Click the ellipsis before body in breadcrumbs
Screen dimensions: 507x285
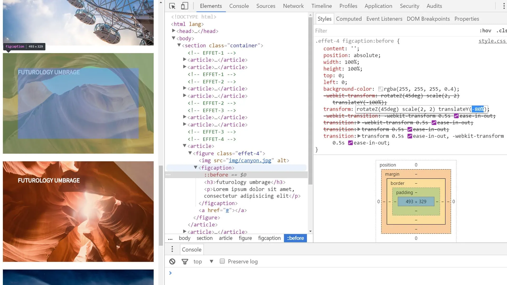click(170, 238)
